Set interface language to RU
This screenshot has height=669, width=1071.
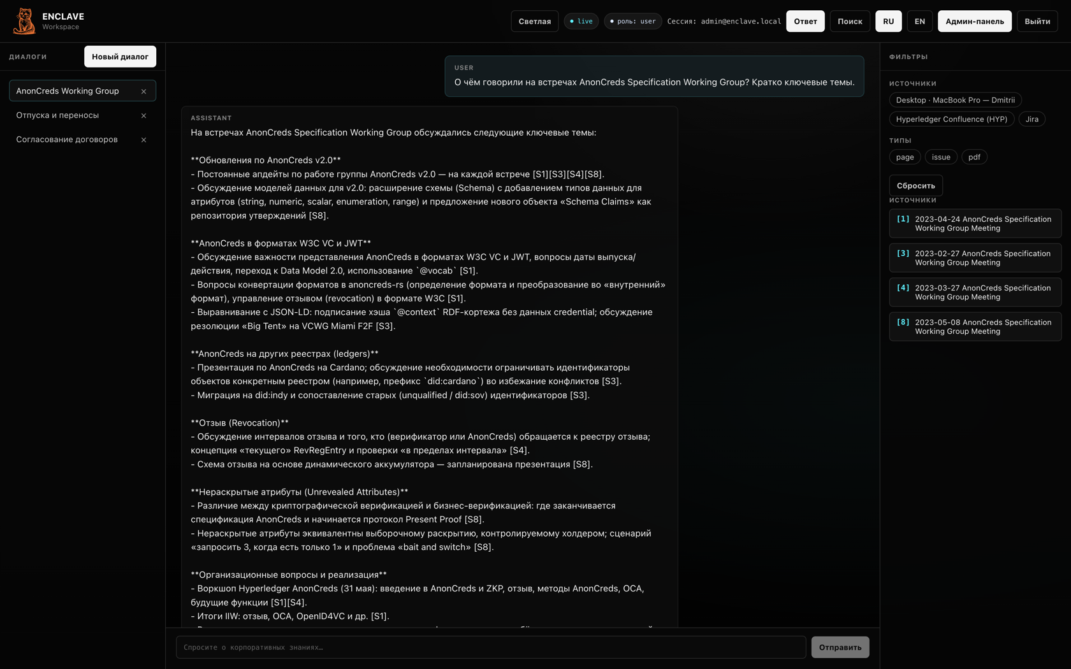(x=888, y=21)
